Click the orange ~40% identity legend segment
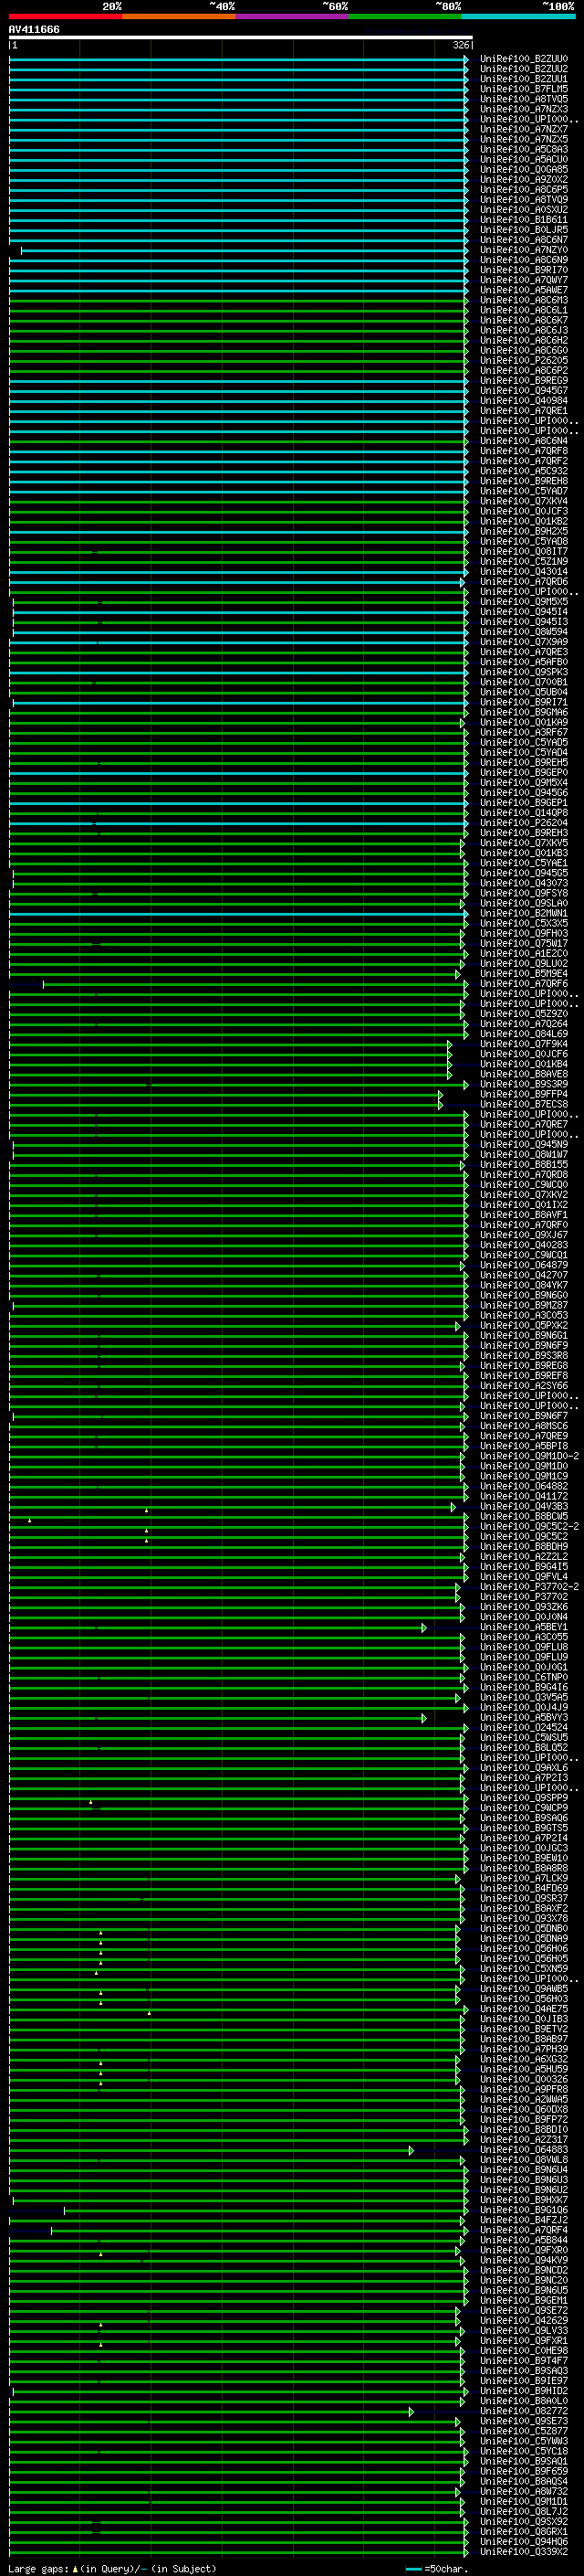584x2576 pixels. tap(179, 16)
